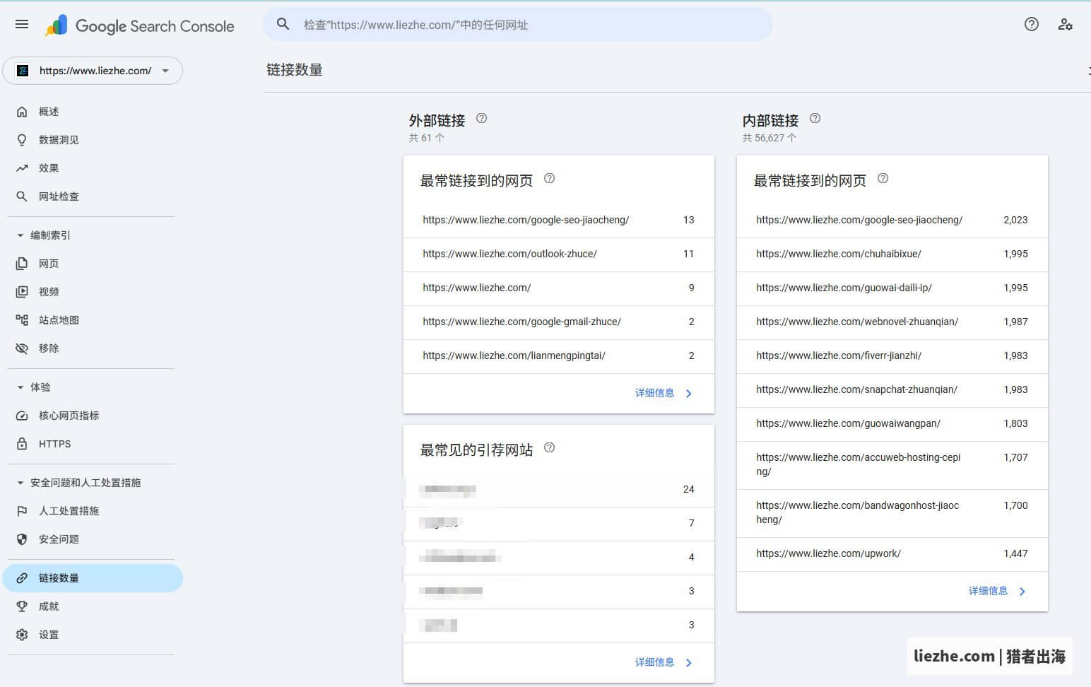Open 详细信息 for top referring sites
This screenshot has width=1091, height=687.
(x=664, y=663)
